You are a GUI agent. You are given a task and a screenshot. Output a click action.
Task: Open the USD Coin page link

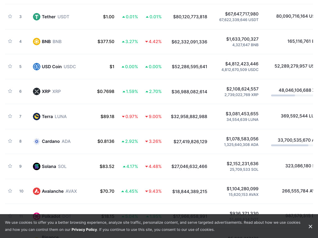tap(52, 67)
